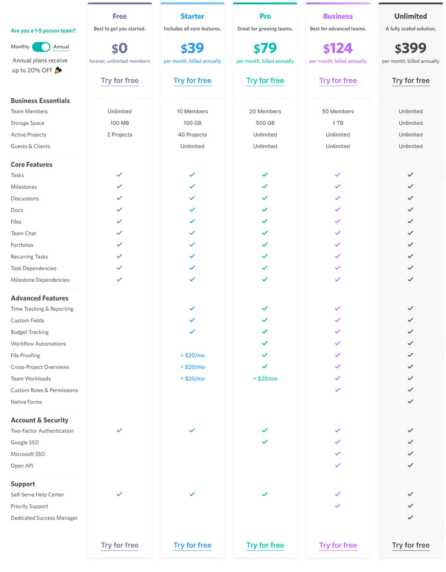Click the Business plan heading
Screen dimensions: 446x572
point(338,17)
